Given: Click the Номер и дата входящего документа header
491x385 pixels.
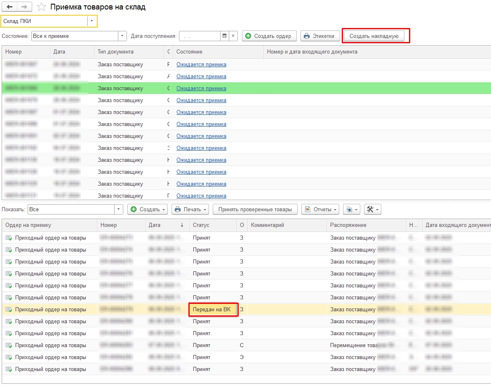Looking at the screenshot, I should pyautogui.click(x=377, y=52).
